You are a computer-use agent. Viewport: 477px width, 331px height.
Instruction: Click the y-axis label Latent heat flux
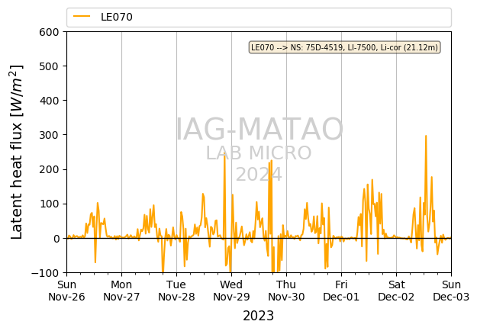(x=17, y=152)
